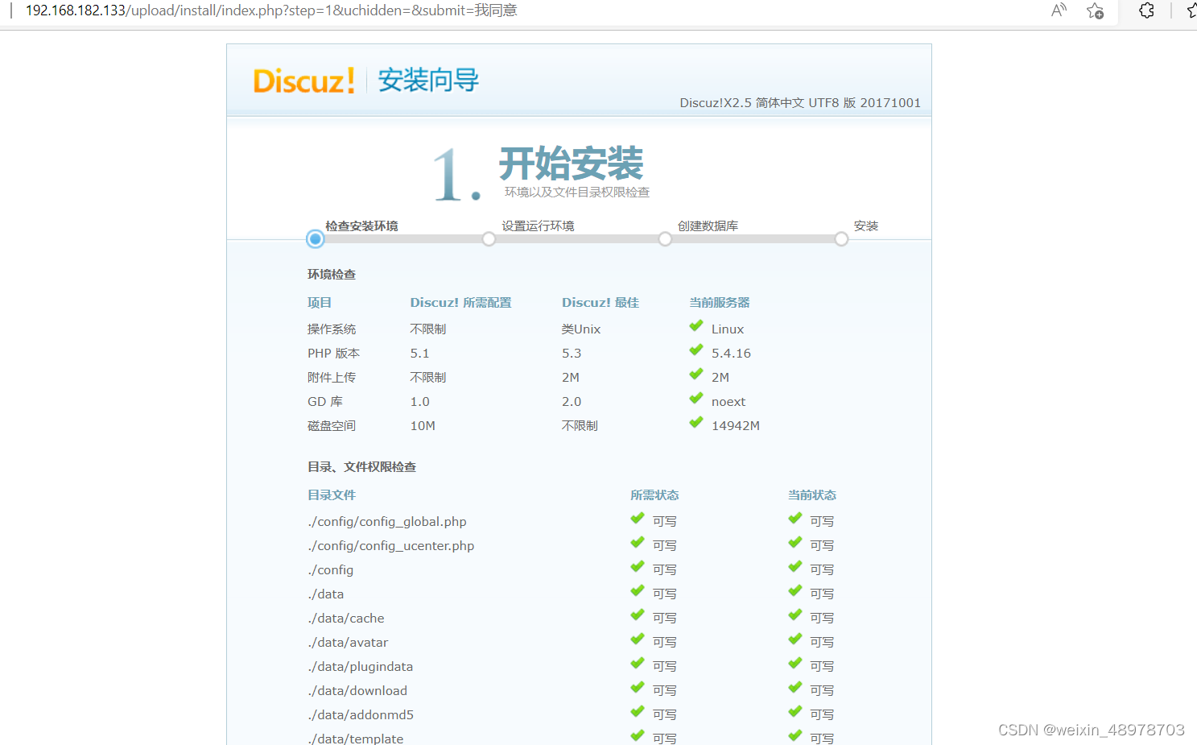Select the 安装 step marker
The image size is (1197, 745).
[x=841, y=239]
